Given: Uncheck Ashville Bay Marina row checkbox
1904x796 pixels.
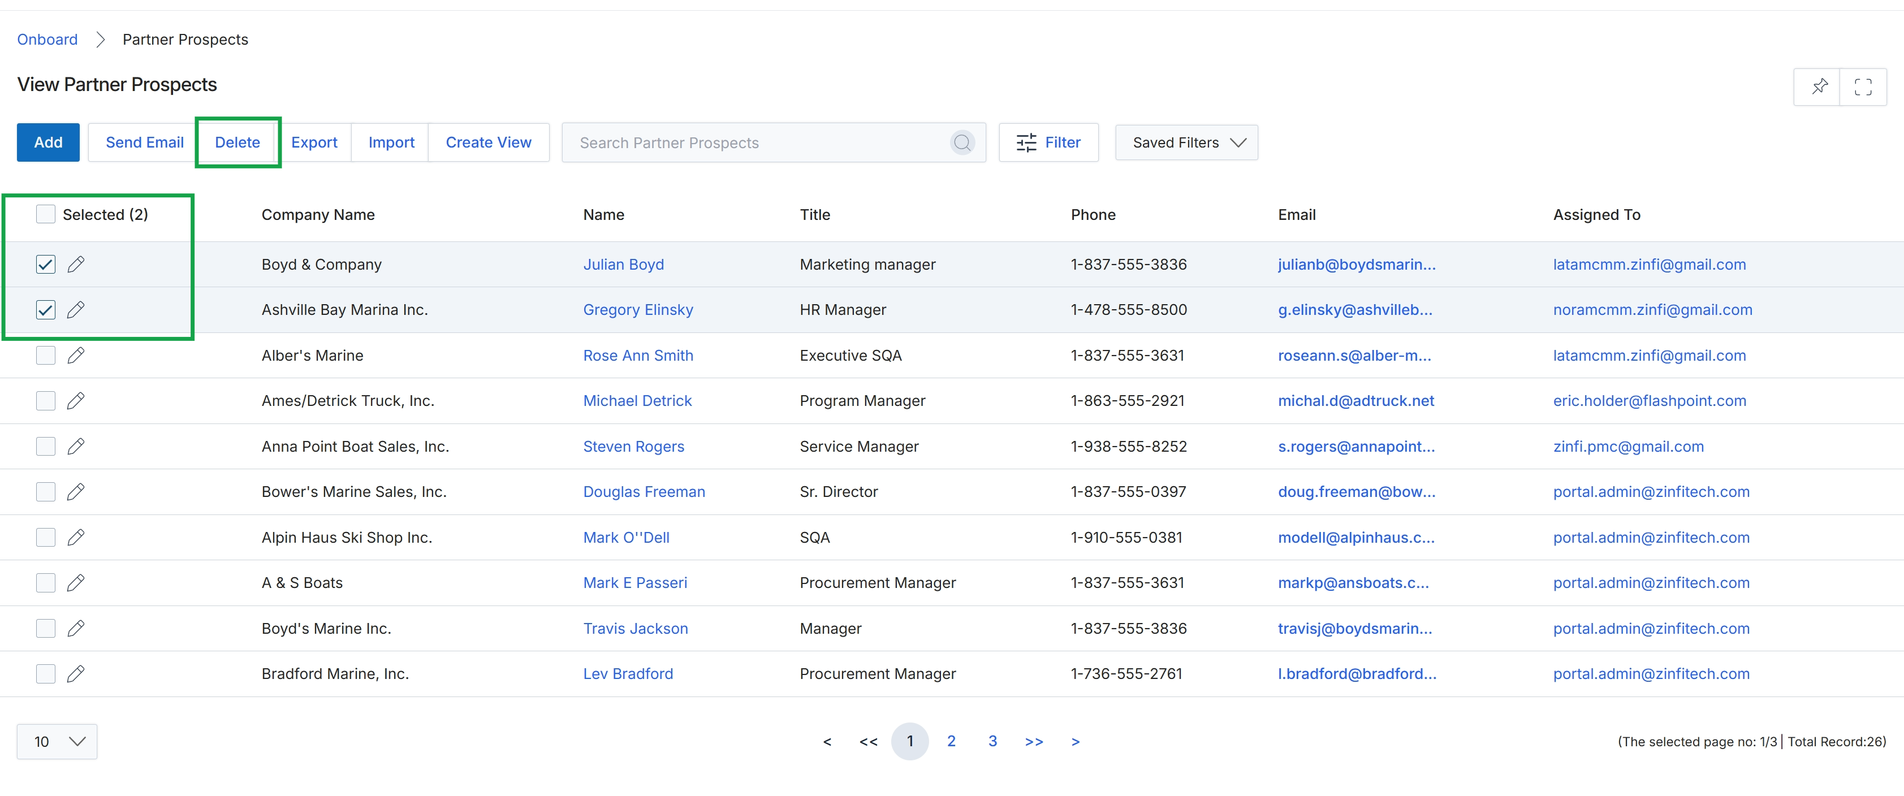Looking at the screenshot, I should pos(46,310).
